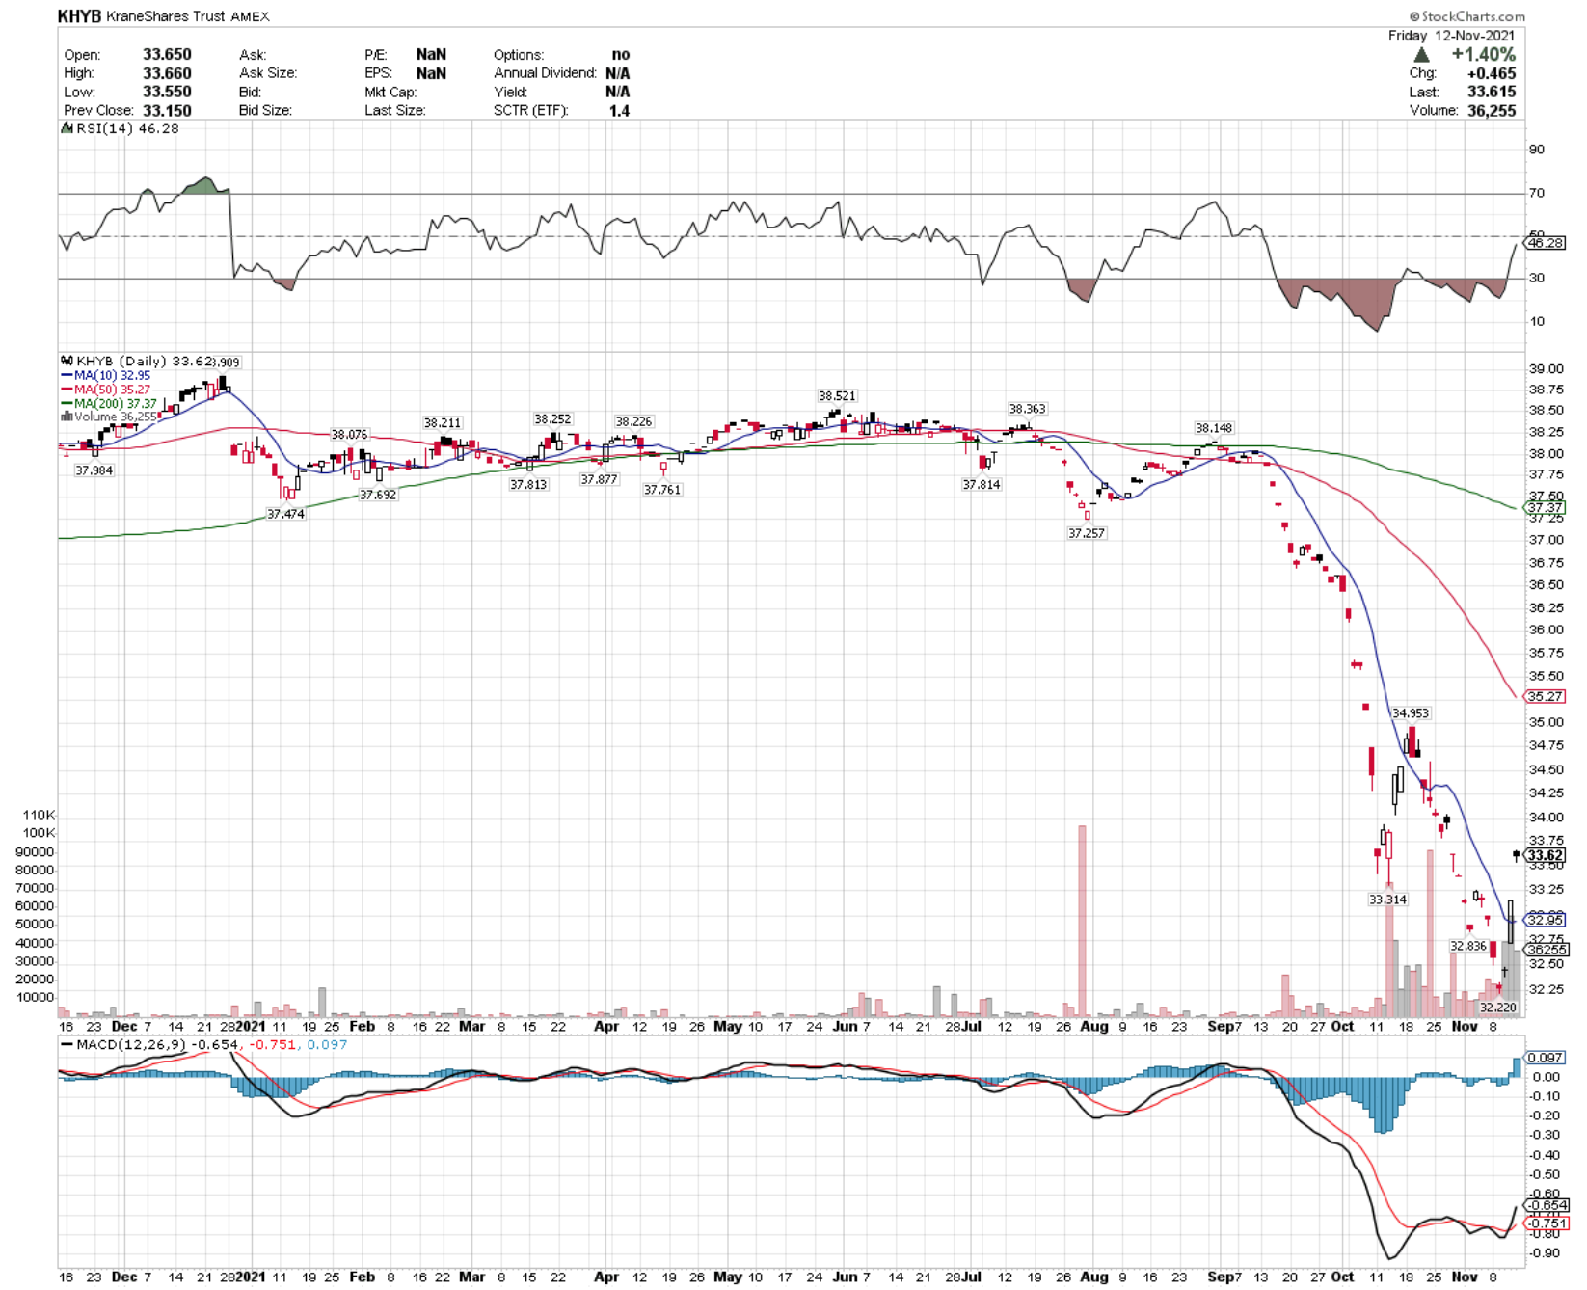Image resolution: width=1587 pixels, height=1290 pixels.
Task: Click the candlestick icon beside KHYB (Daily)
Action: [x=67, y=362]
